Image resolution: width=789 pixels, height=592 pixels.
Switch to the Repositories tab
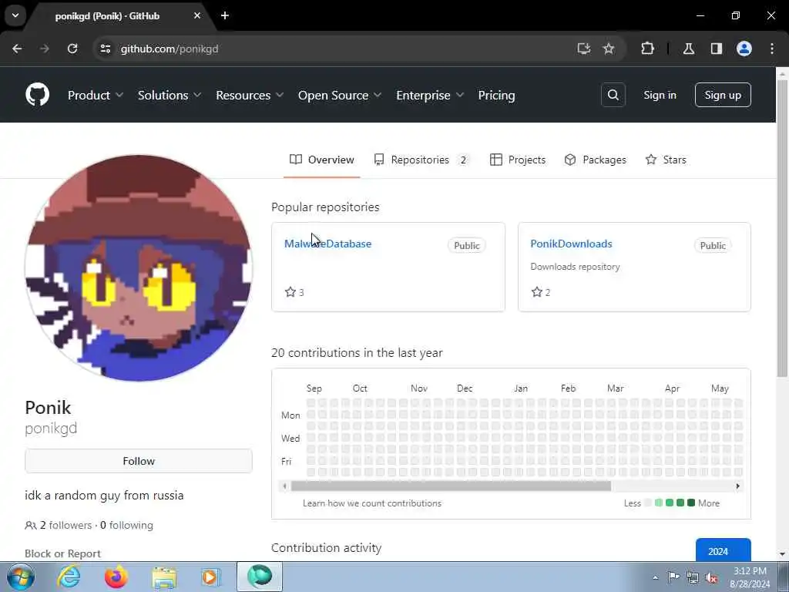(x=421, y=160)
